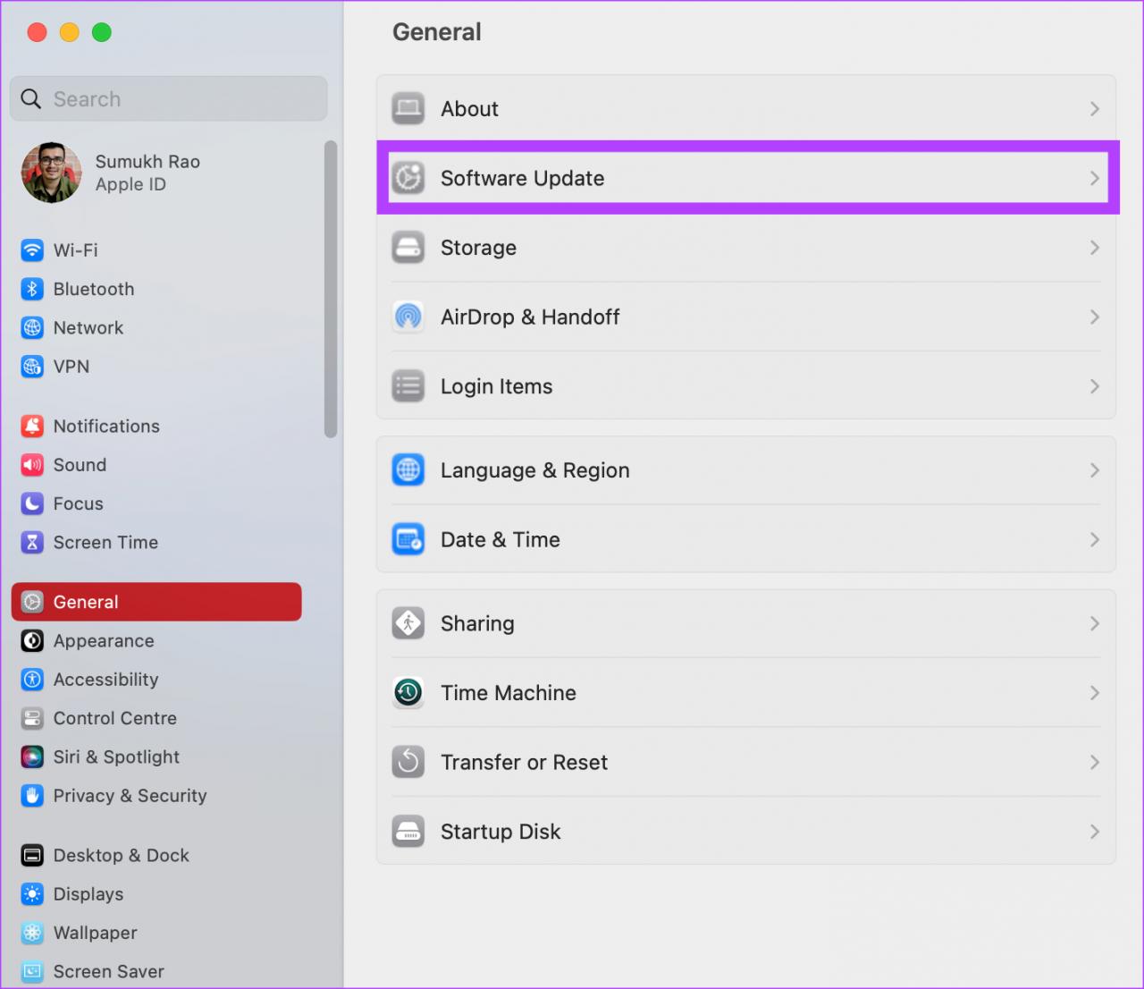Click the Startup Disk drive icon
Viewport: 1144px width, 989px height.
pos(408,832)
